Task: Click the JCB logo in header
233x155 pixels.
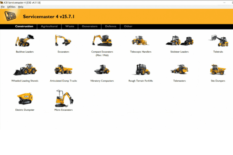Action: (x=10, y=16)
